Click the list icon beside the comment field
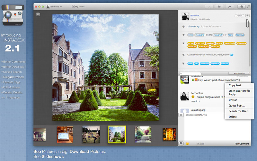Viewport: 257px width, 161px height. pos(181,115)
